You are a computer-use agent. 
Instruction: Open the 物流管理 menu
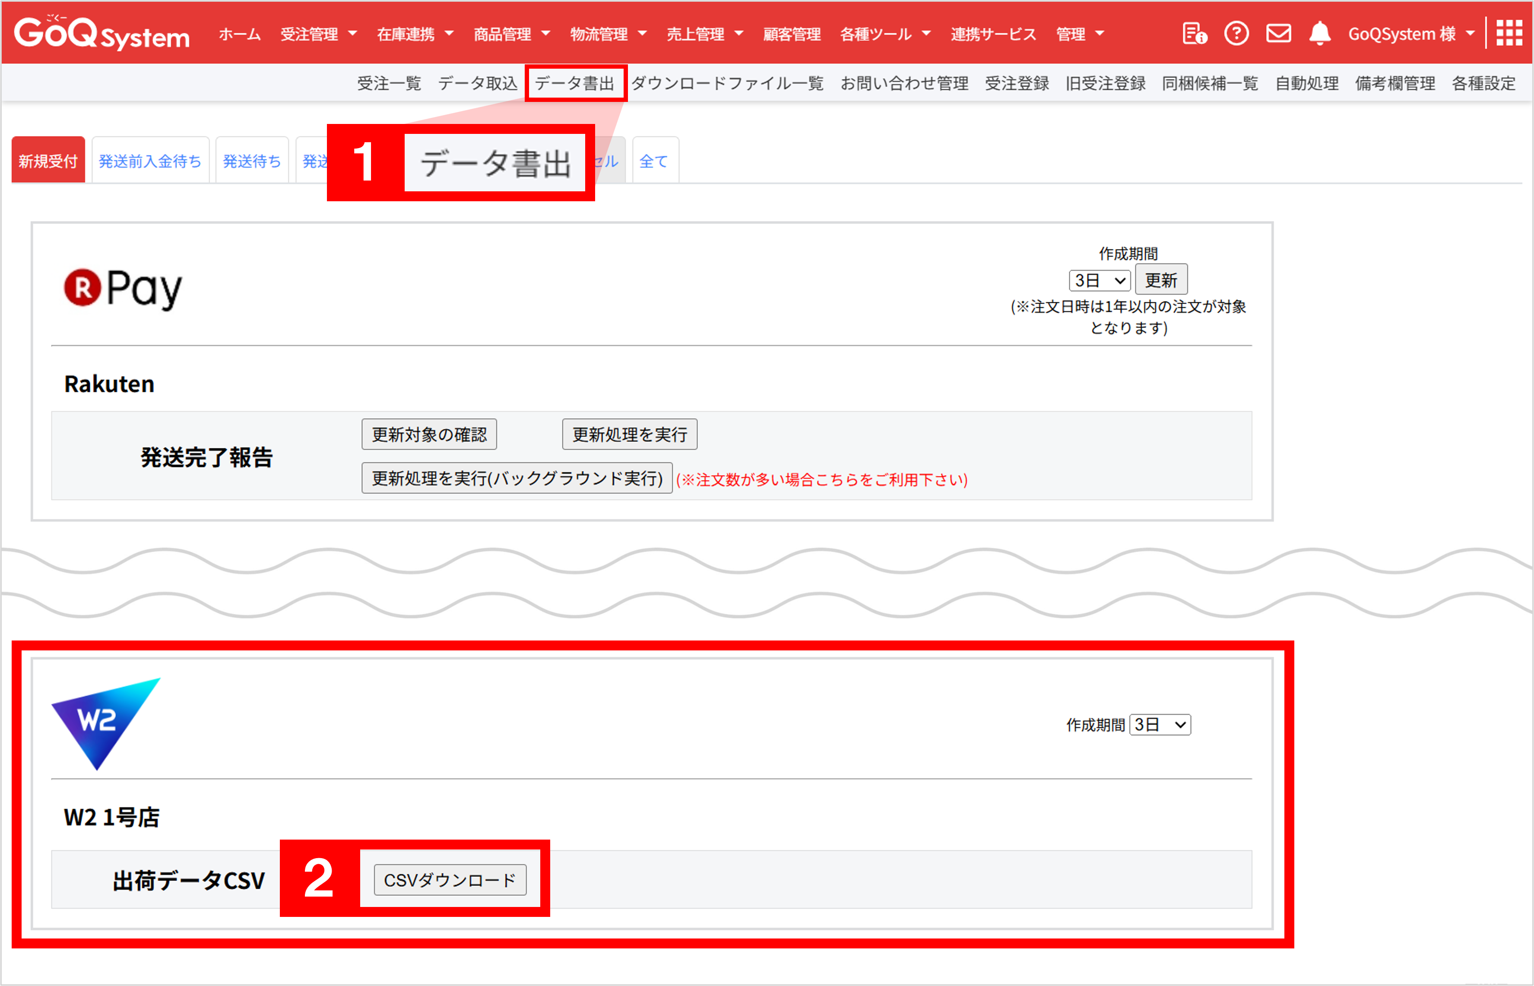point(608,34)
